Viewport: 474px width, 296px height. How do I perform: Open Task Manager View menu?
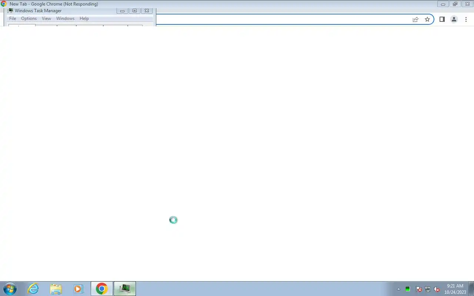click(x=46, y=18)
